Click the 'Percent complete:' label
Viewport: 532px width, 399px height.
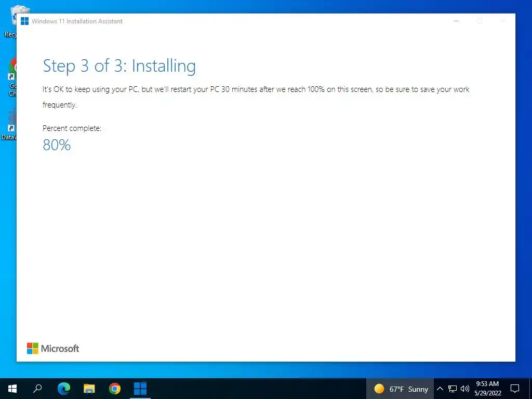coord(72,128)
